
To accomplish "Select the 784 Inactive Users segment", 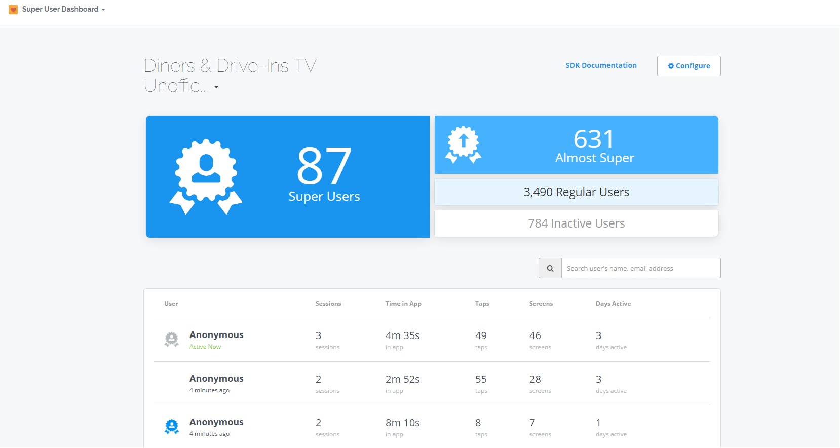I will [576, 223].
